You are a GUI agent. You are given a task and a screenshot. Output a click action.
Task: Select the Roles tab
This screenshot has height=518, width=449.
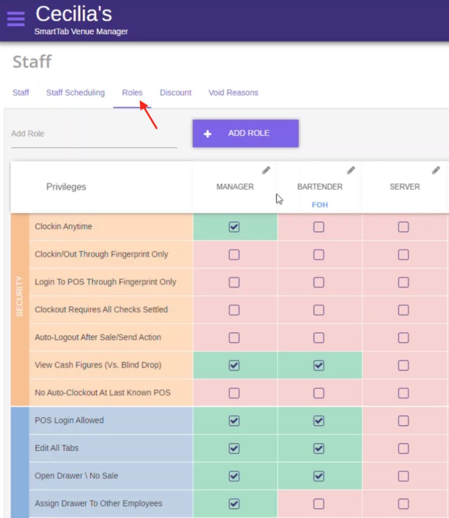click(x=132, y=93)
